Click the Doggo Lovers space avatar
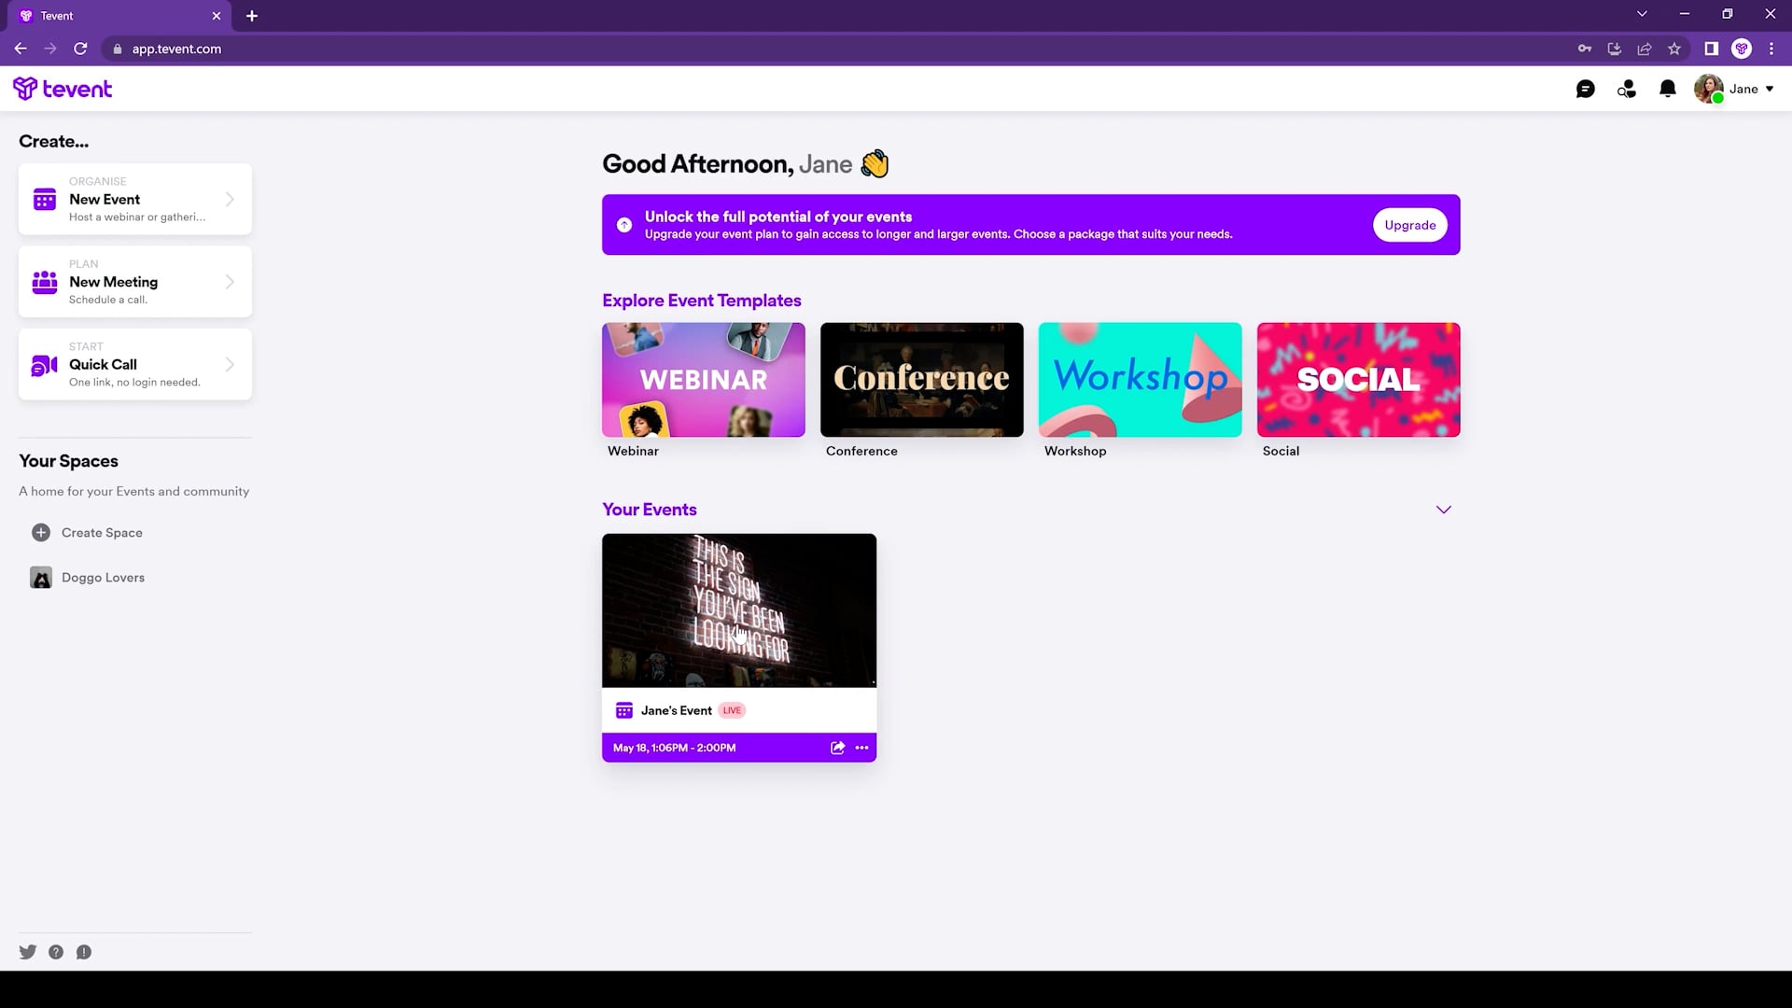1792x1008 pixels. [41, 578]
